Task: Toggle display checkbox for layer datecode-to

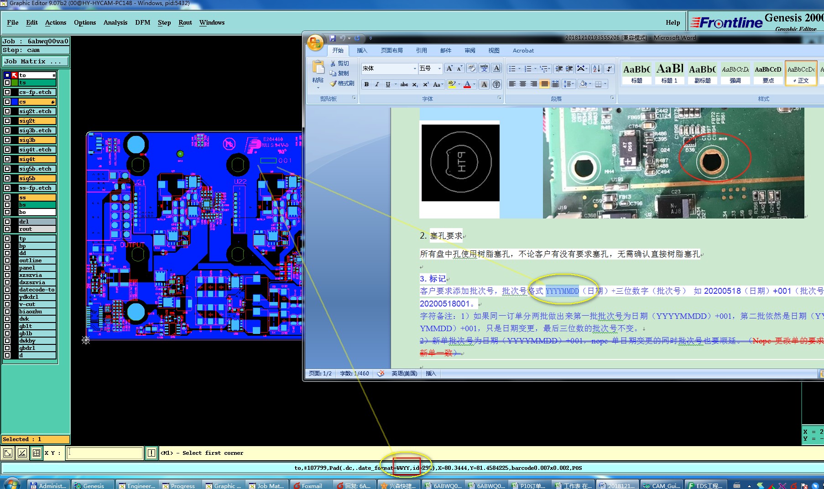Action: [x=7, y=290]
